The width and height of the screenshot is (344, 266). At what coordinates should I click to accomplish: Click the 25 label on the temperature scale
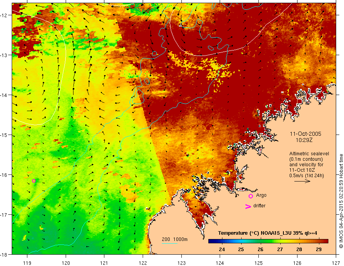tap(241, 249)
